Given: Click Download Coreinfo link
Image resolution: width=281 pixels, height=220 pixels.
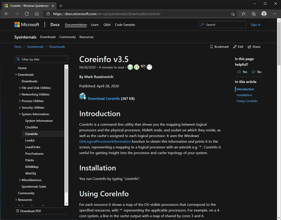Looking at the screenshot, I should pyautogui.click(x=104, y=99).
